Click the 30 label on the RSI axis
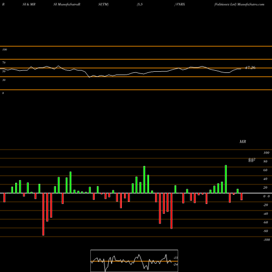This screenshot has width=272, height=272. (4, 80)
